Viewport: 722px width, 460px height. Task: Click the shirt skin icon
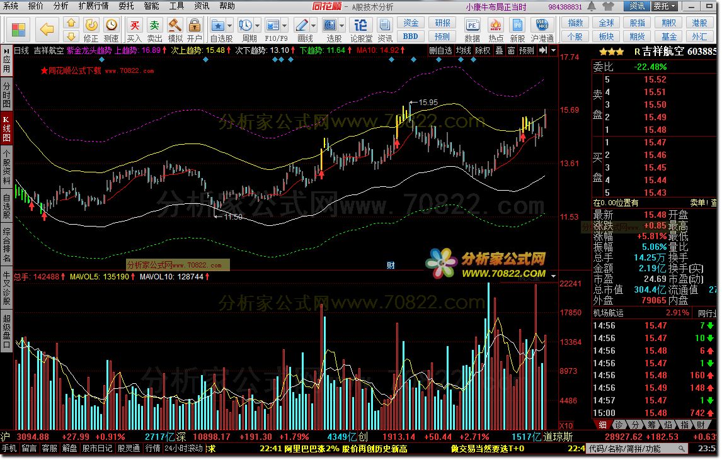pos(608,6)
